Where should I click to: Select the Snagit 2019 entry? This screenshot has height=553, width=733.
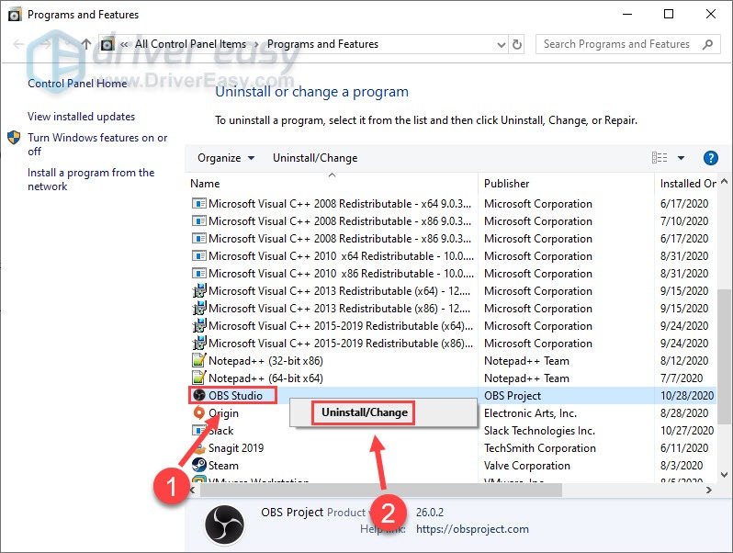(236, 448)
